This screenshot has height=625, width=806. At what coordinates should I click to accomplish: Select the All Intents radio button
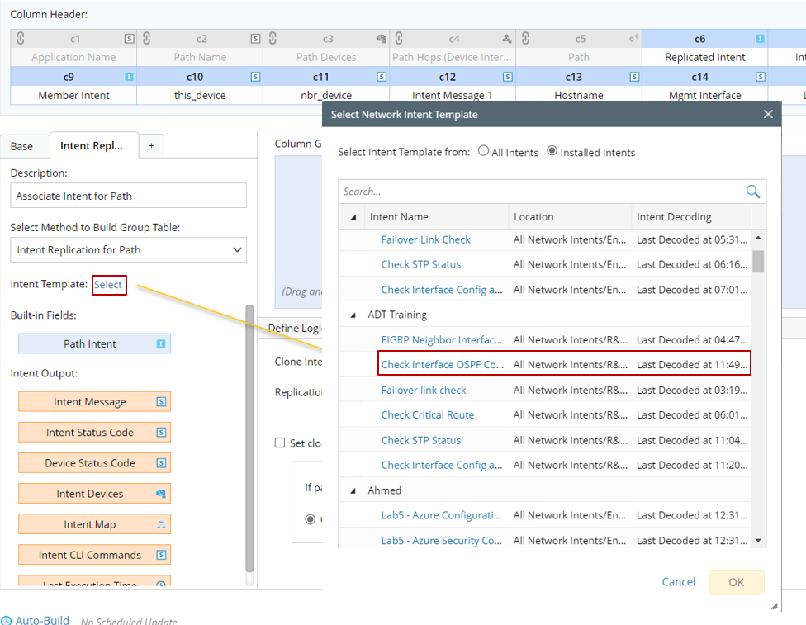(x=484, y=152)
